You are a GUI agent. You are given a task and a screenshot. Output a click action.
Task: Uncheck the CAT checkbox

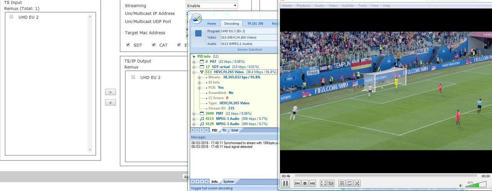point(154,45)
